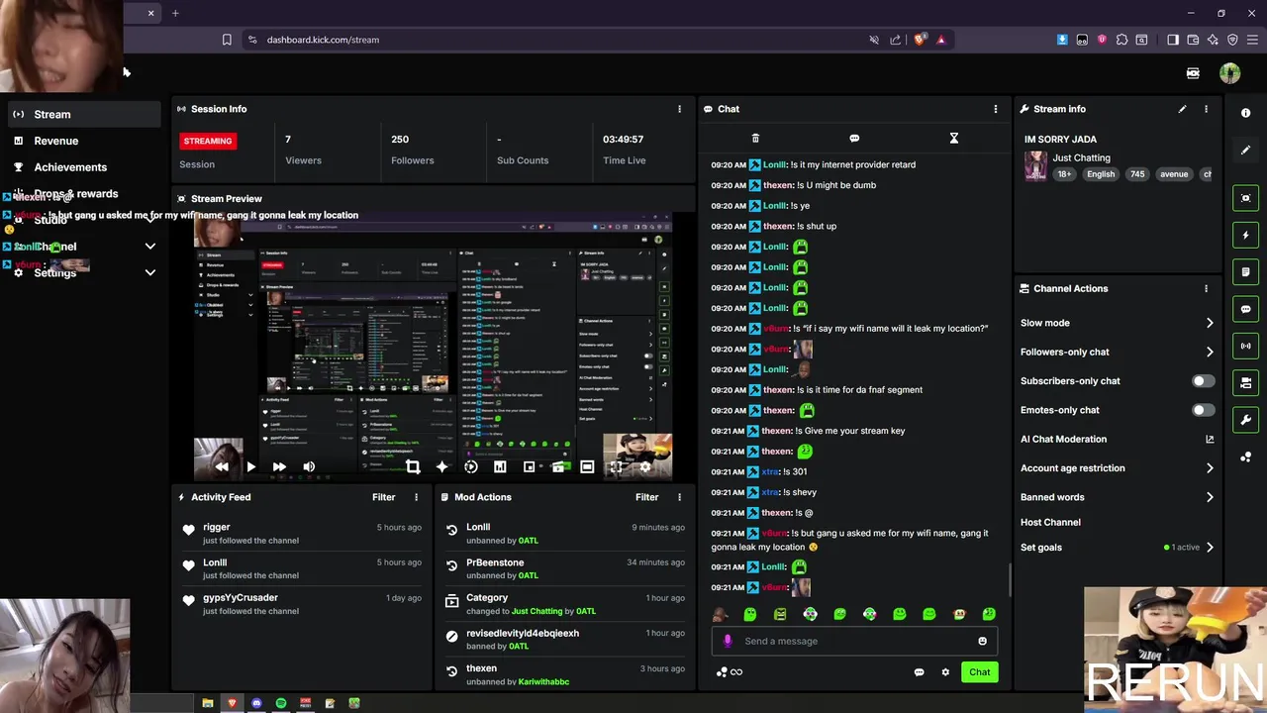Expand Set goals row
The width and height of the screenshot is (1267, 713).
(1210, 547)
